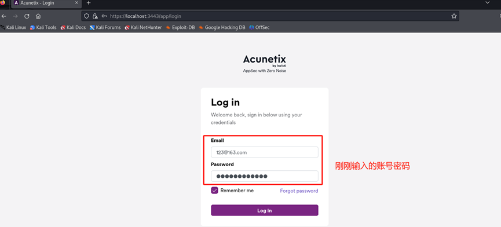Viewport: 501px width, 227px height.
Task: Open a new browser tab
Action: point(89,3)
